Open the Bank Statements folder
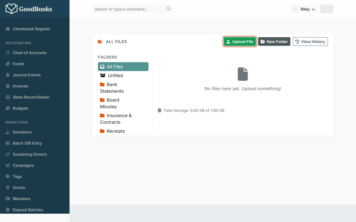 tap(123, 88)
